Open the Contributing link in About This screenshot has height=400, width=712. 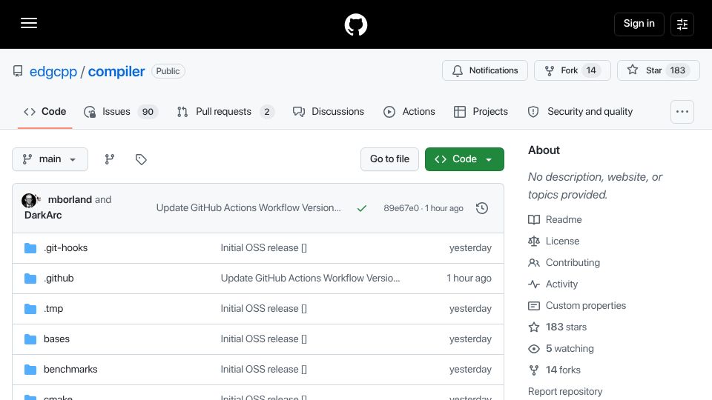[564, 262]
